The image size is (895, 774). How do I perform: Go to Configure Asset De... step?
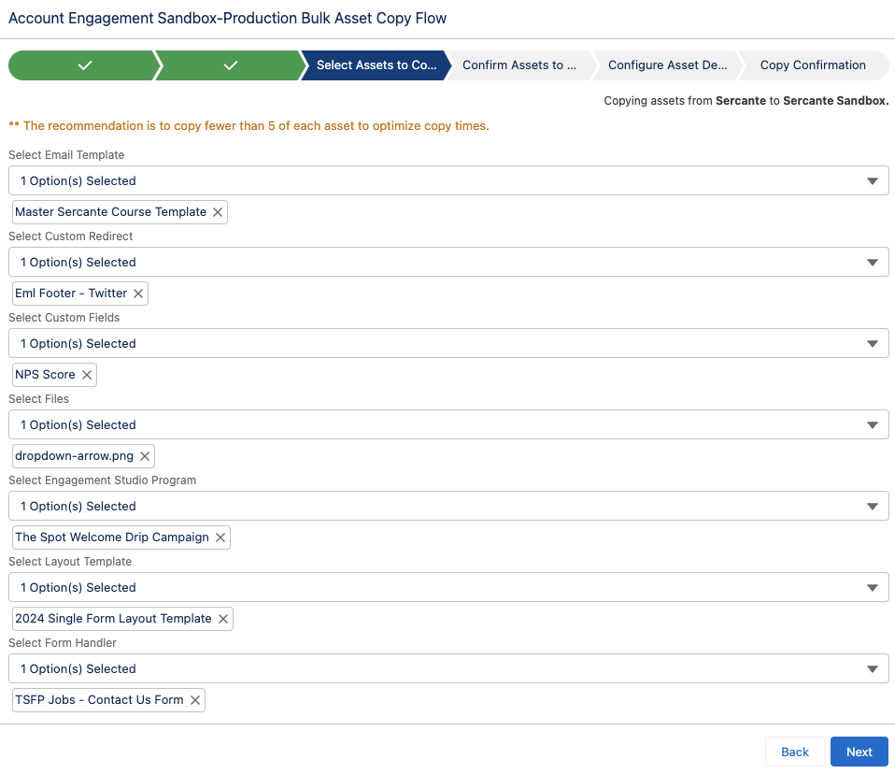tap(667, 65)
